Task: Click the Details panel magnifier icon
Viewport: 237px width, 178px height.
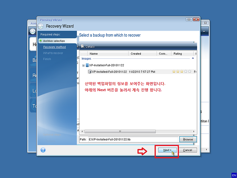Action: [x=83, y=46]
